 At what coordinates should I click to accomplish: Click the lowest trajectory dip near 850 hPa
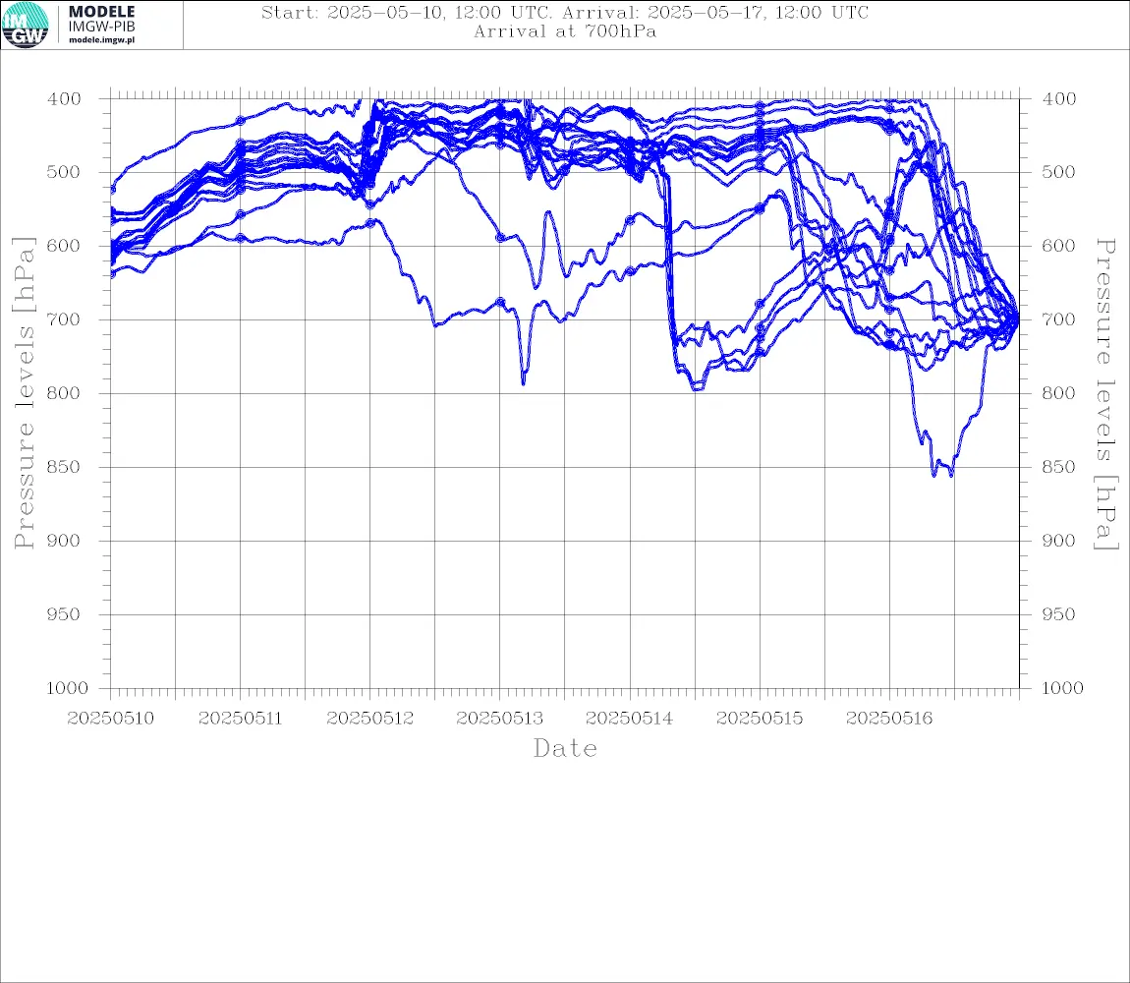(943, 467)
